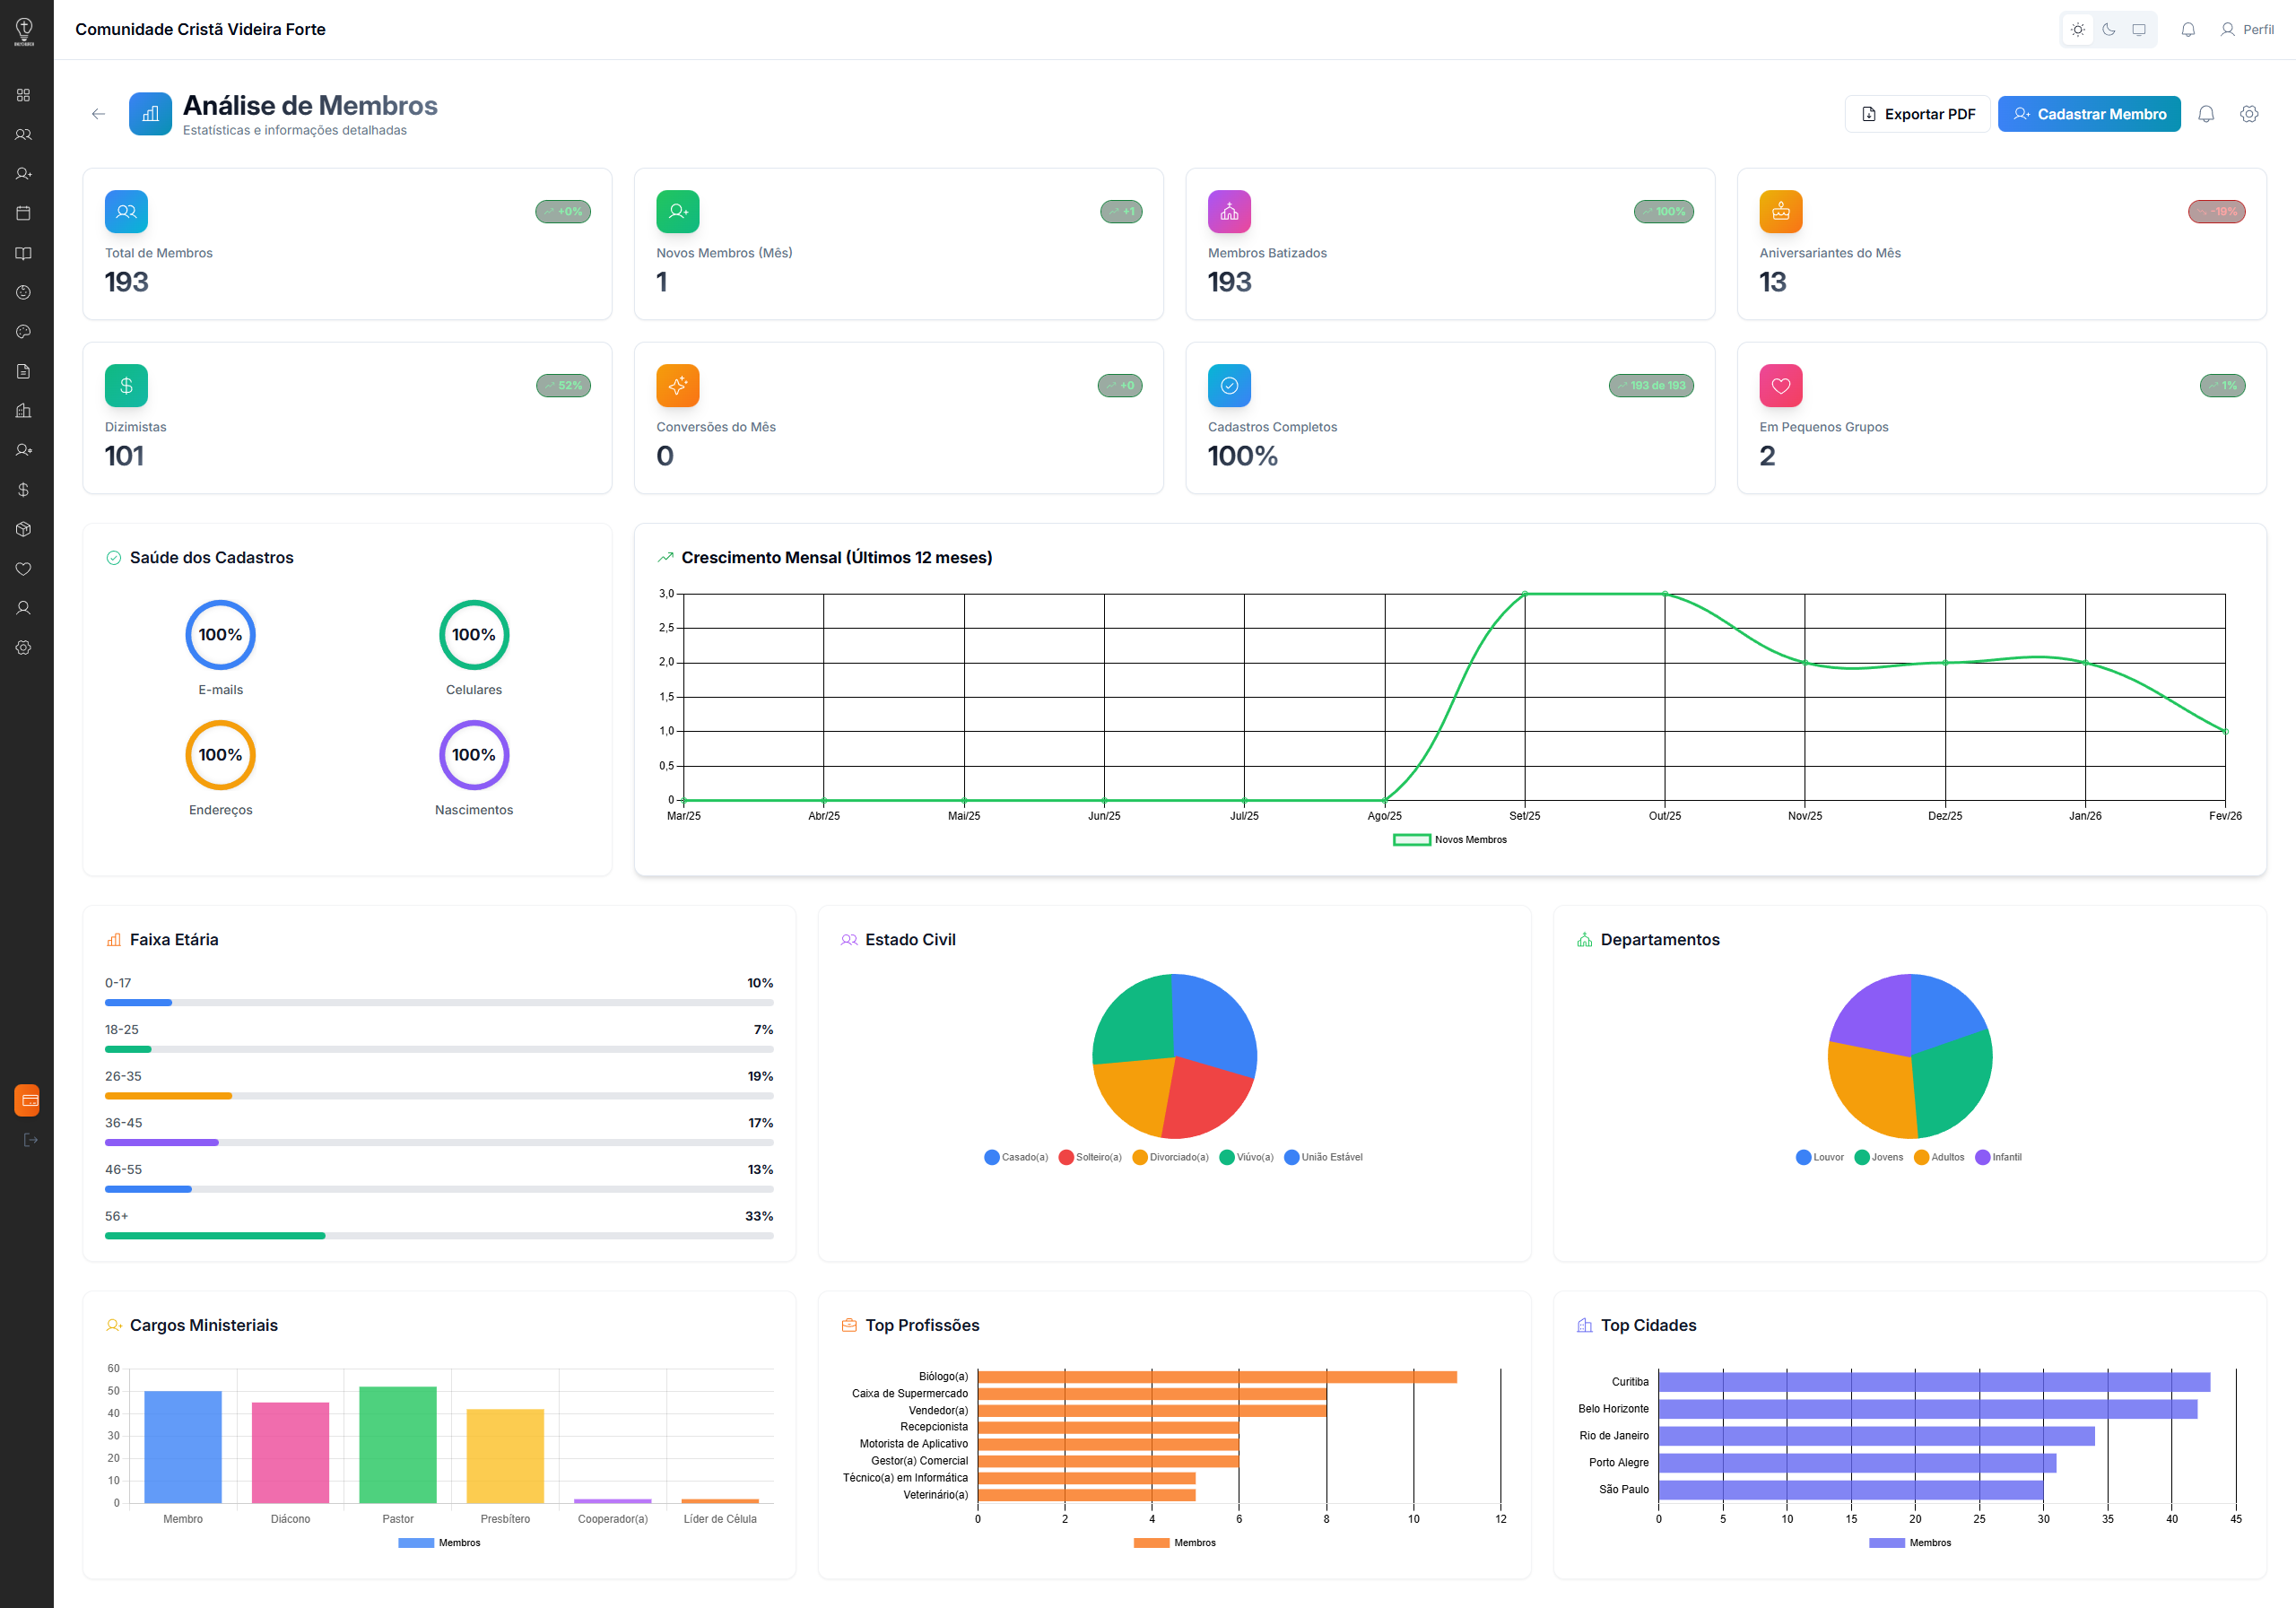Click the building icon in the sidebar

tap(24, 411)
